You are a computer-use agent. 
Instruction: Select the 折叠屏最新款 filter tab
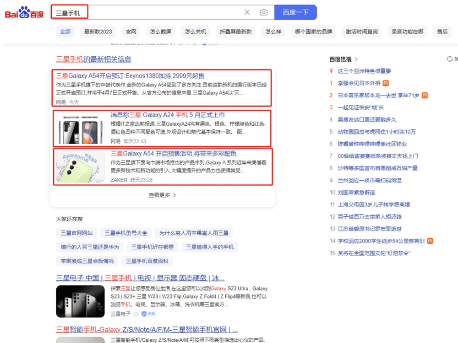236,32
